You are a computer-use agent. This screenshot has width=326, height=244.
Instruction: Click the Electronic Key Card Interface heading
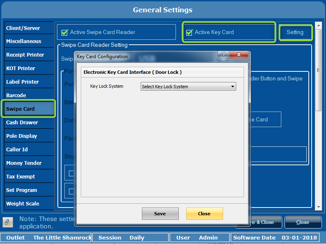point(132,72)
